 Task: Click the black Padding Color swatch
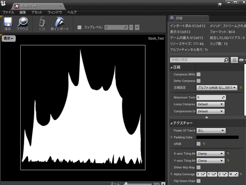tap(217, 137)
